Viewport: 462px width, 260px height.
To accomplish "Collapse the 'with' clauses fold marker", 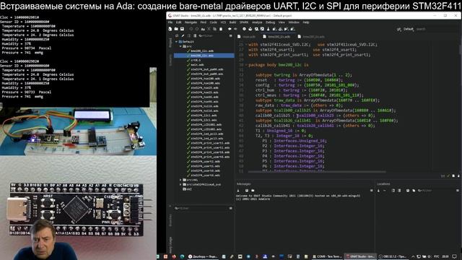I will tap(246, 45).
